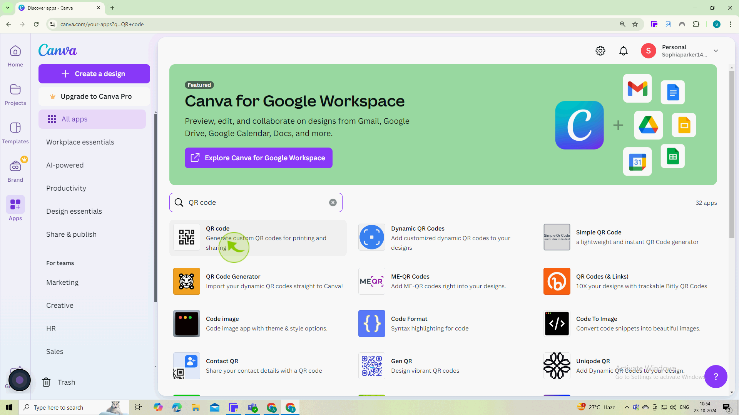The height and width of the screenshot is (415, 739).
Task: Click the Uniqode QR flower icon
Action: 557,365
